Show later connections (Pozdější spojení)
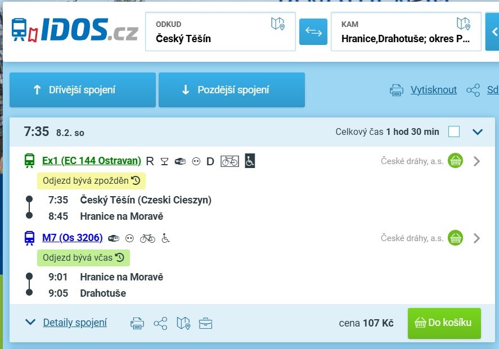 (x=232, y=90)
